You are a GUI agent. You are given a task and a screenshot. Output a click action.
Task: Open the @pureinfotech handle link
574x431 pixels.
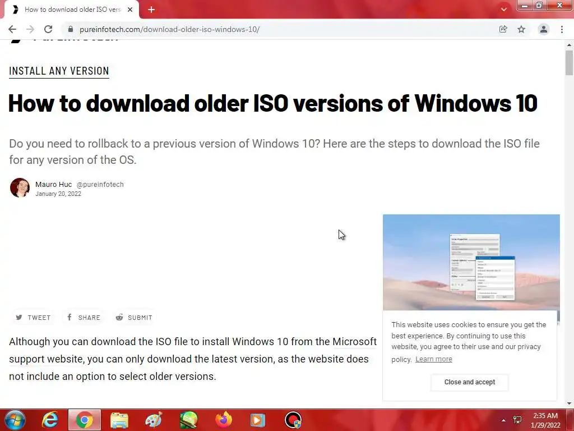tap(100, 184)
